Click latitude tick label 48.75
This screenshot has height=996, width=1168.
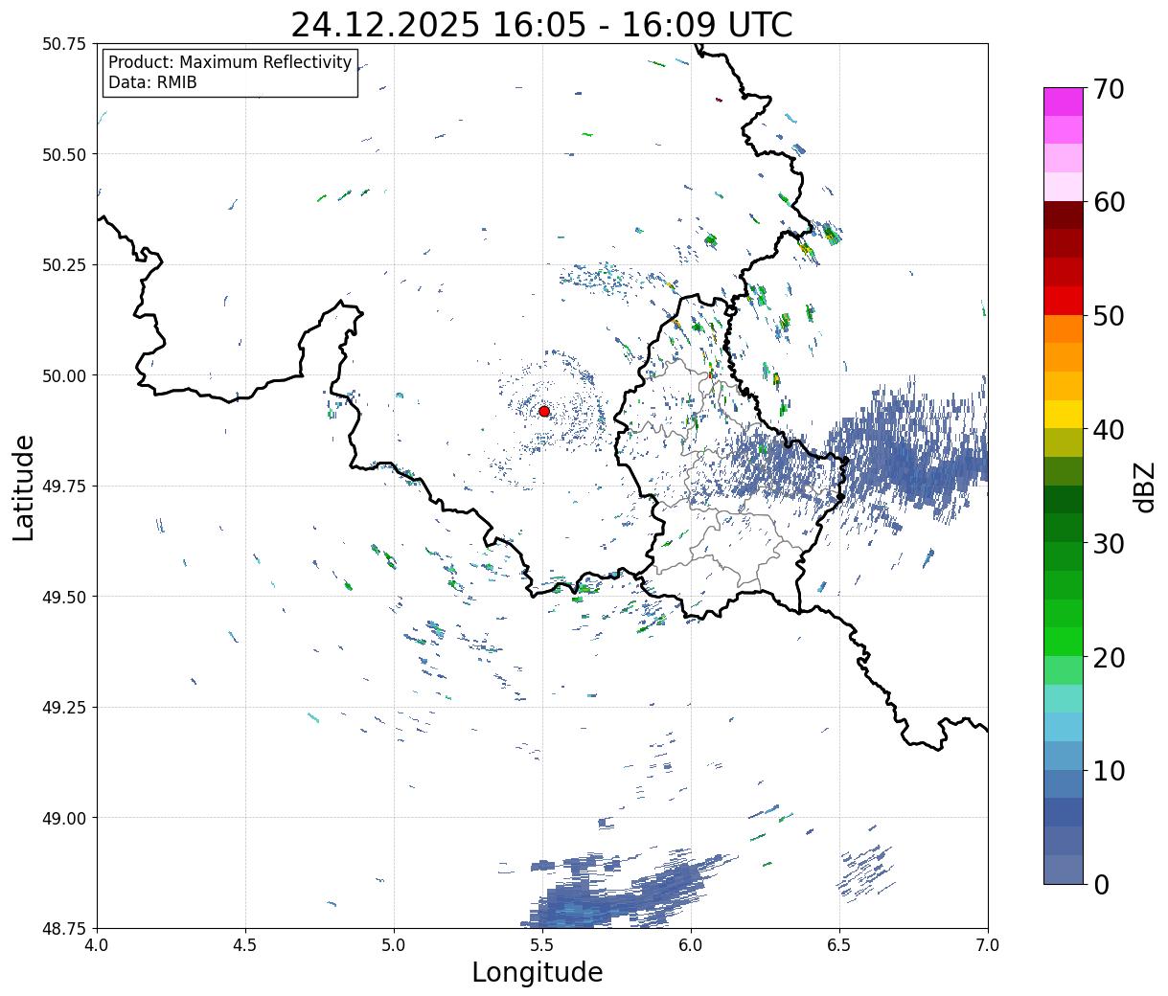pyautogui.click(x=64, y=928)
